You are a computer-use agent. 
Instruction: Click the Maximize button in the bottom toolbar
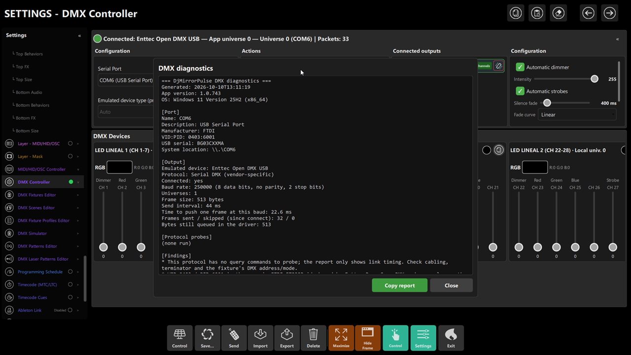tap(341, 338)
